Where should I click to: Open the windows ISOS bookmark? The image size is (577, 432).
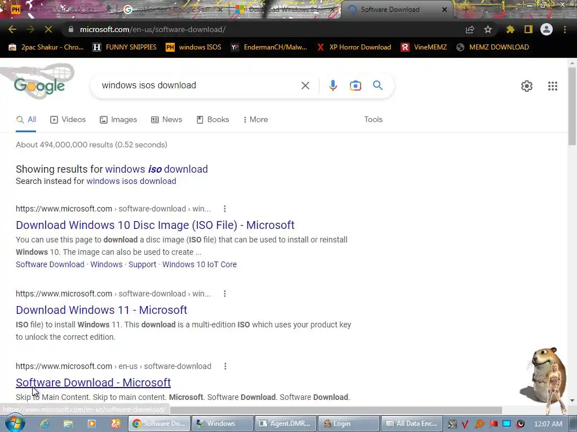(x=194, y=47)
